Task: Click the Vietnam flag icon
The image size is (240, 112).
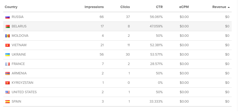Action: [8, 45]
